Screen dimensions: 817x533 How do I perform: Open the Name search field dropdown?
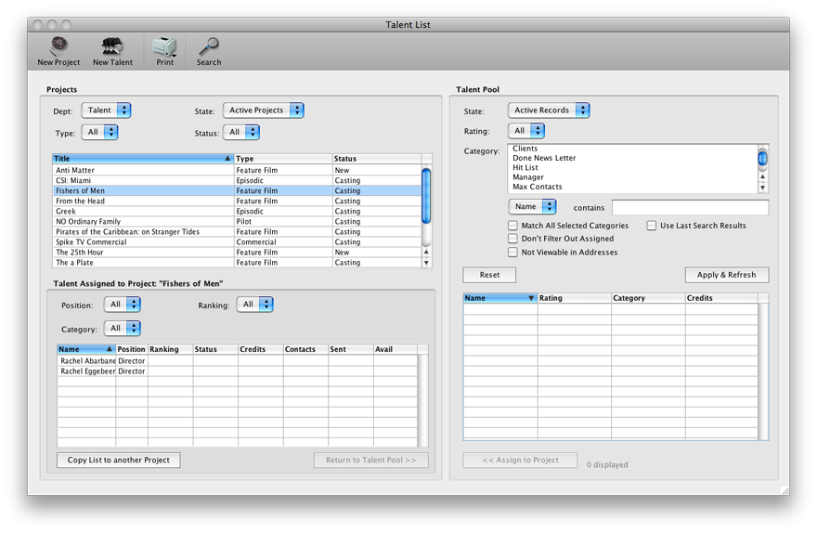533,207
